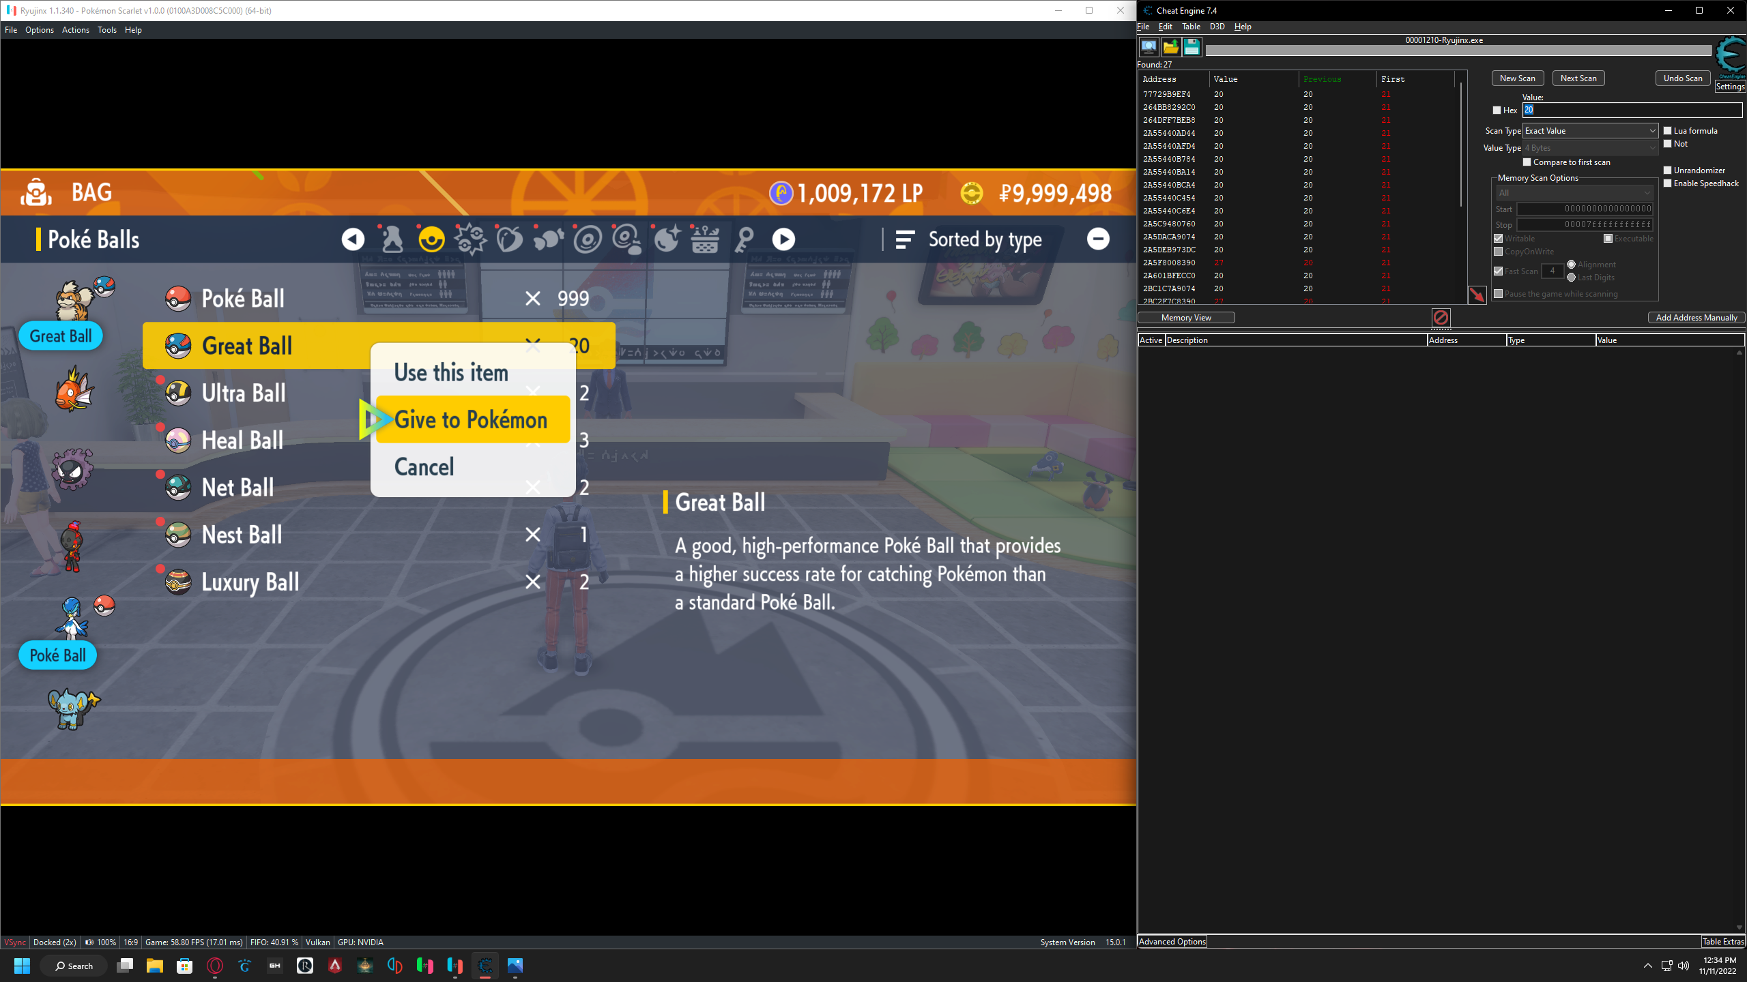This screenshot has height=982, width=1747.
Task: Open the Ryujinx Tools menu
Action: tap(106, 29)
